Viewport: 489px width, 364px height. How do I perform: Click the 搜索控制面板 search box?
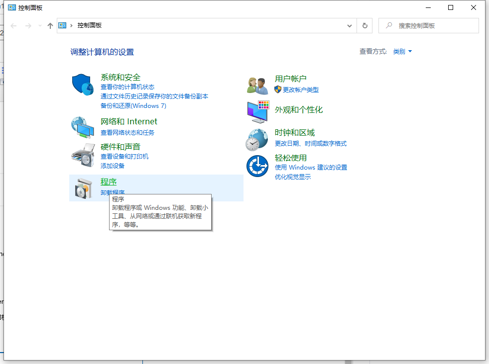[x=433, y=25]
